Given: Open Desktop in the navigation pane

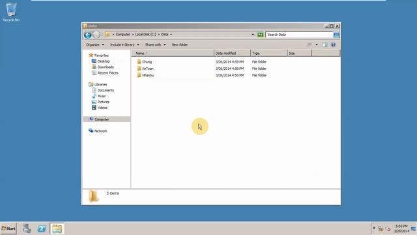Looking at the screenshot, I should click(104, 61).
